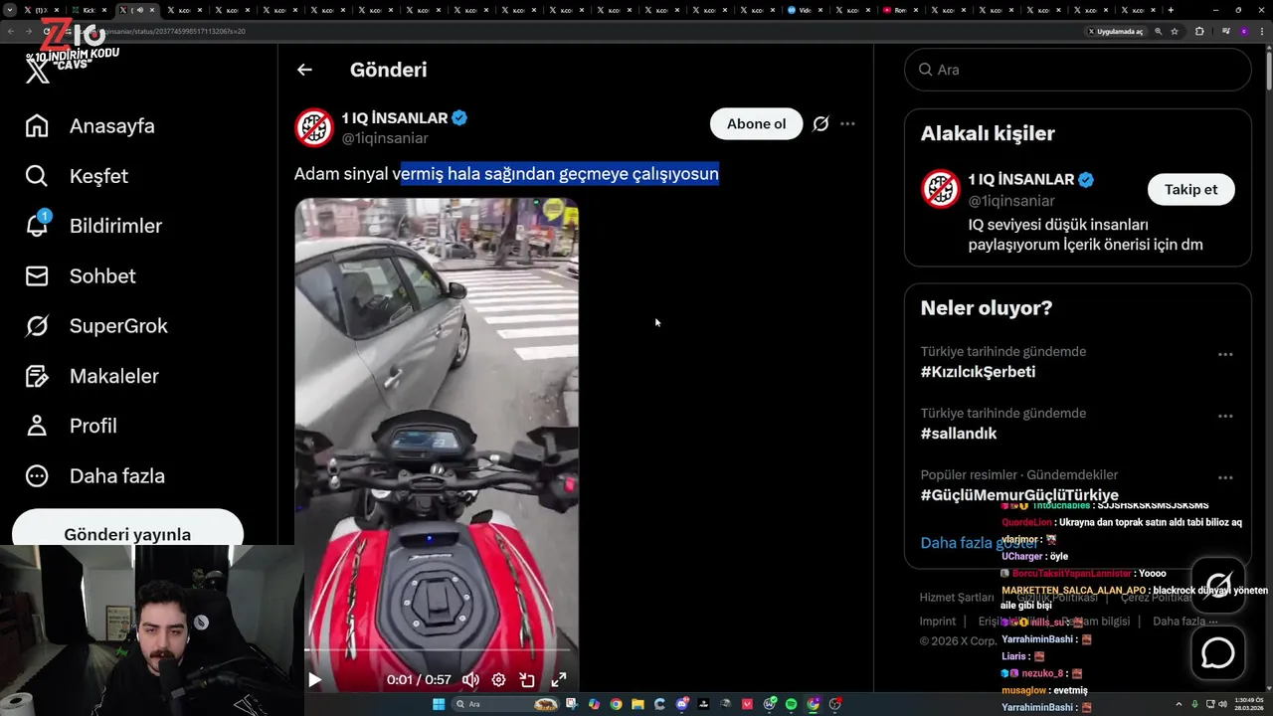Image resolution: width=1273 pixels, height=716 pixels.
Task: Expand video to fullscreen
Action: [x=559, y=680]
